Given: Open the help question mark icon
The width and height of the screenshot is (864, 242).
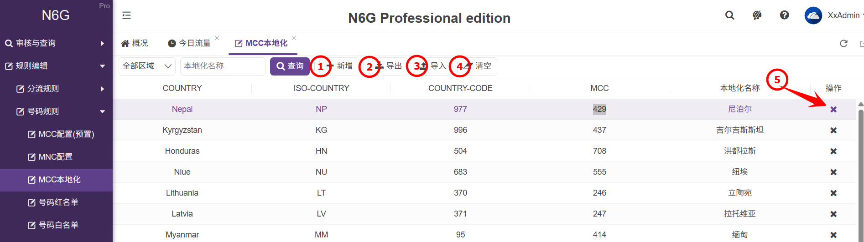Looking at the screenshot, I should coord(785,15).
